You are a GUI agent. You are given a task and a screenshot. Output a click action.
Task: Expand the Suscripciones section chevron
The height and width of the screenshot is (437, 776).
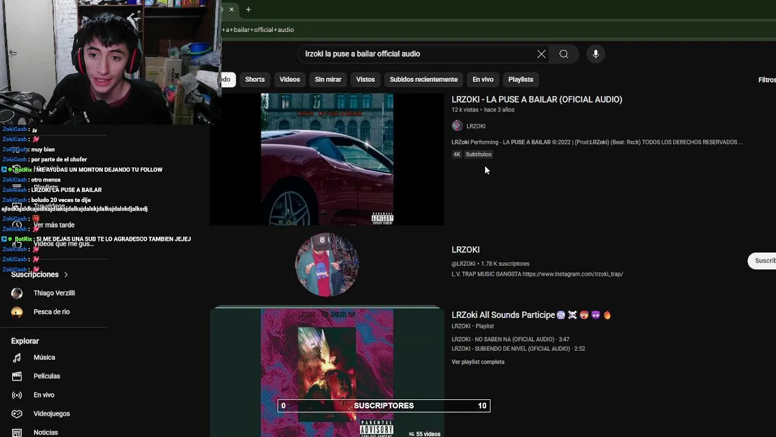pyautogui.click(x=66, y=275)
